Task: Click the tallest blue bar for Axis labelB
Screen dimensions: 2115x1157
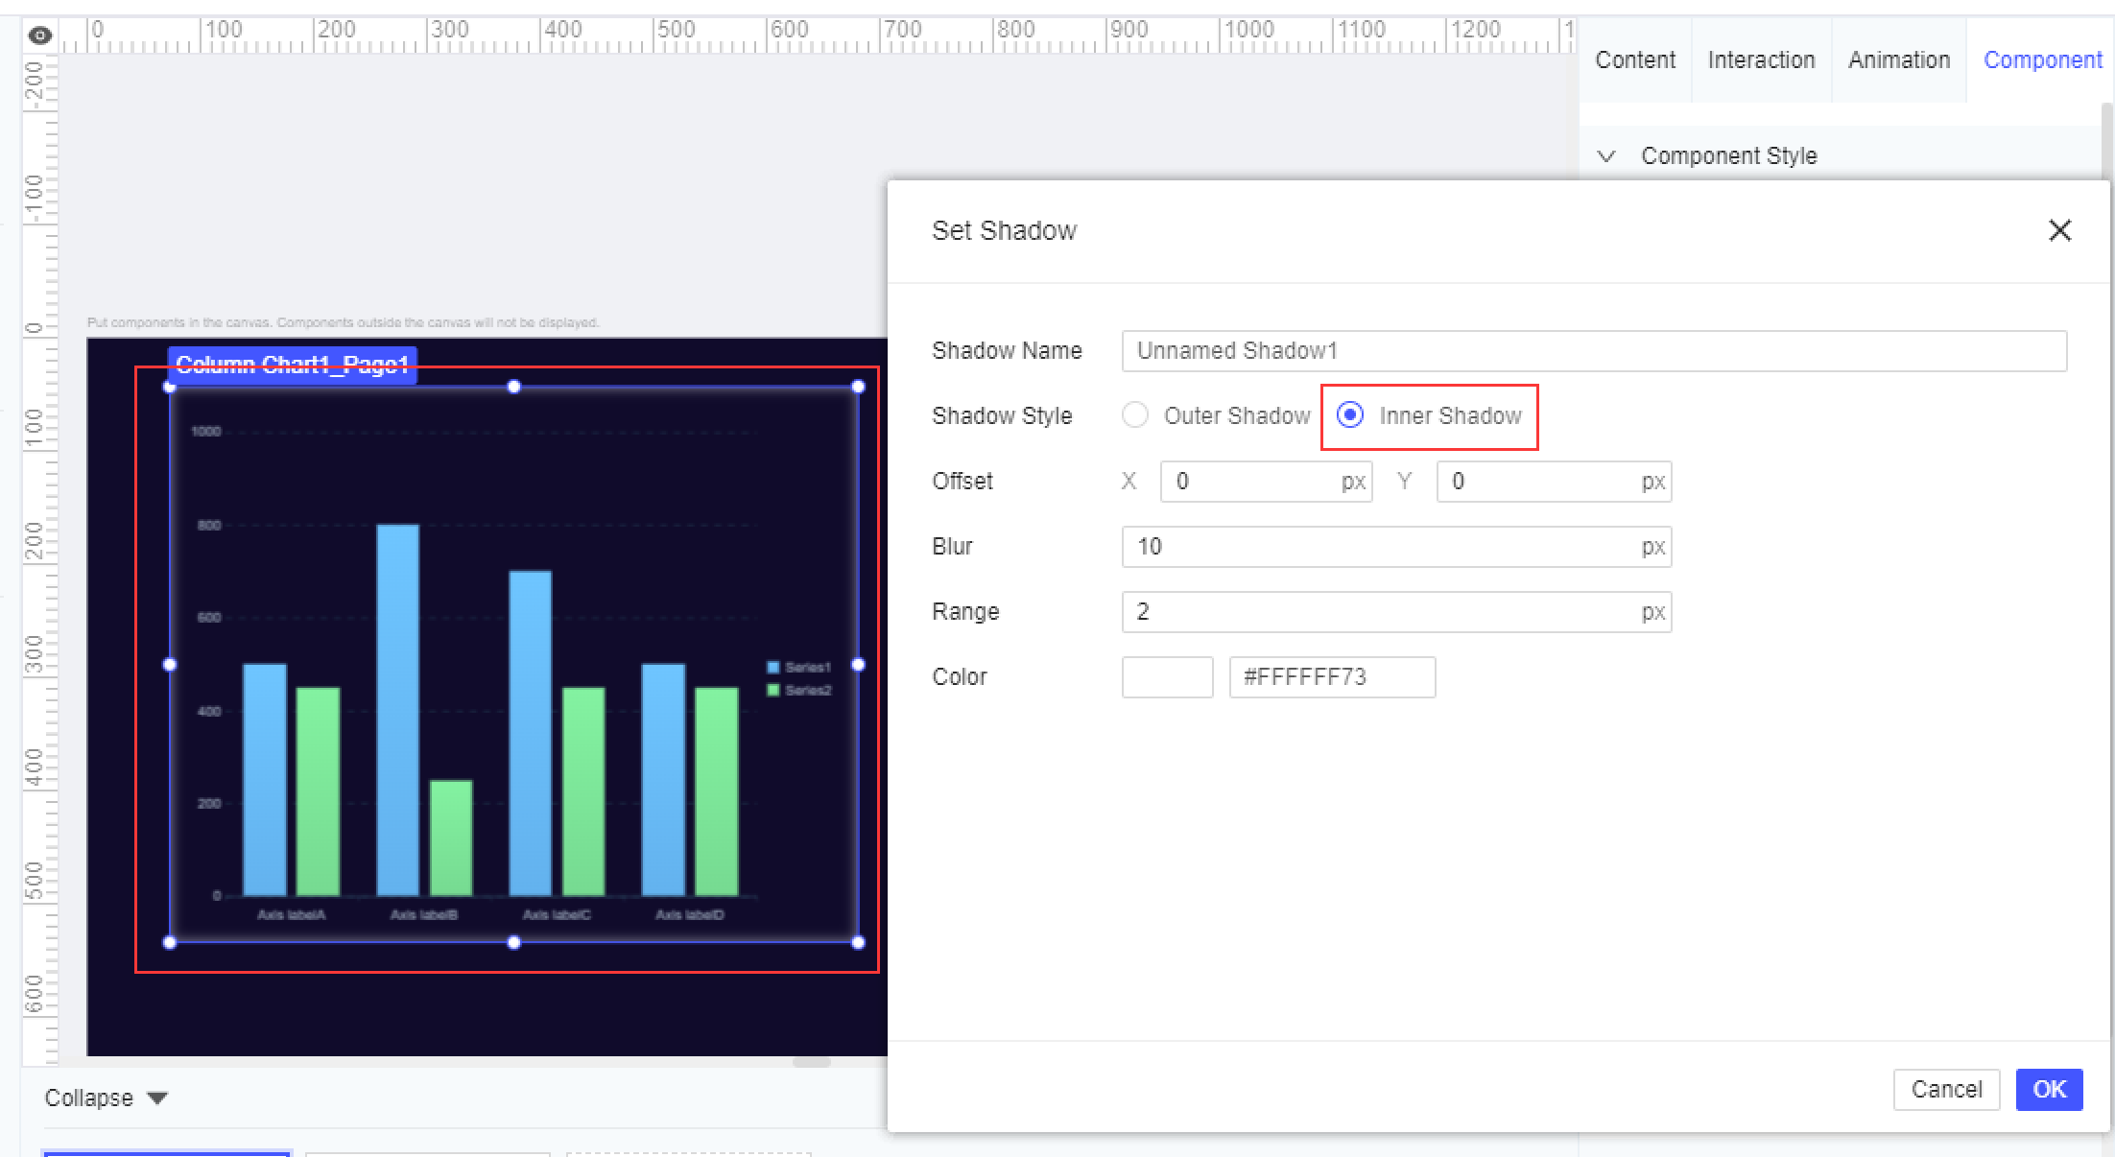Action: point(397,710)
